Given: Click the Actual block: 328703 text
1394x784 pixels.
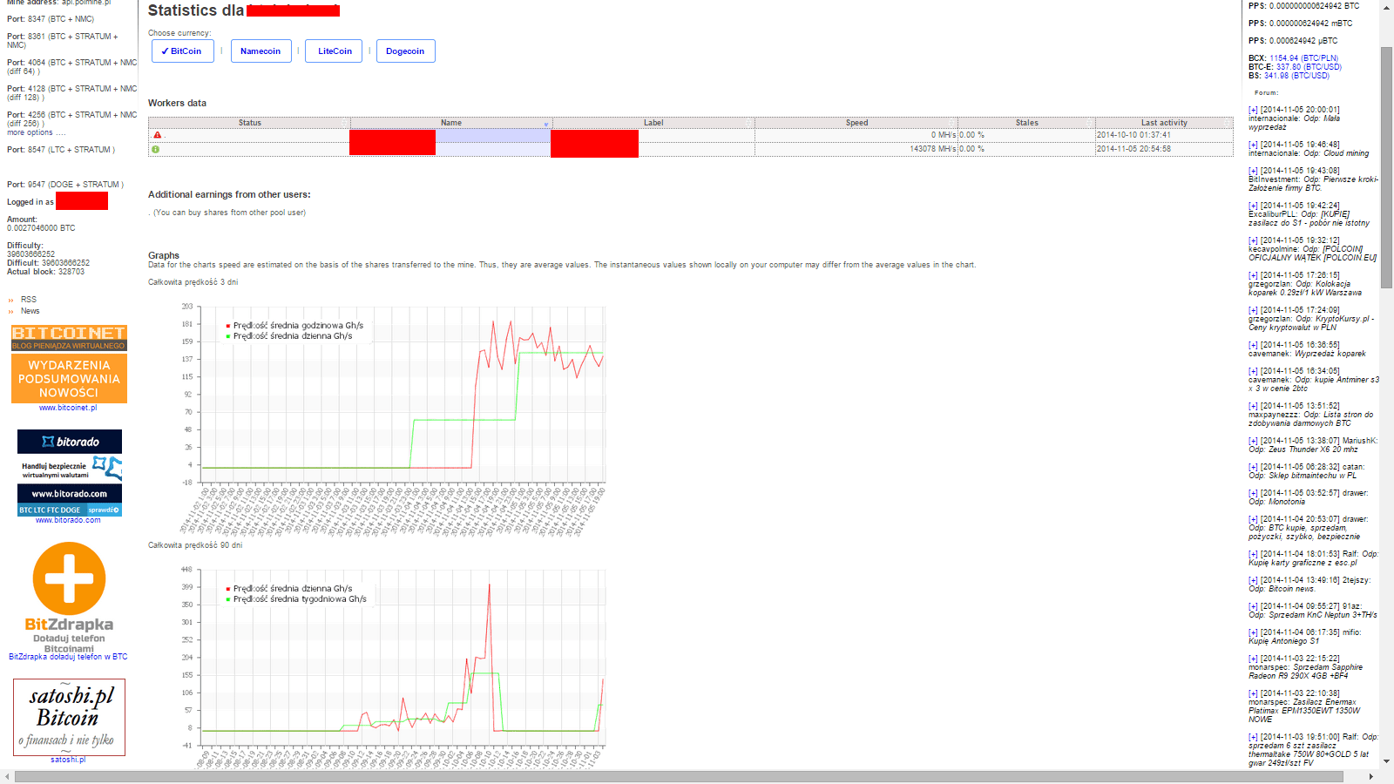Looking at the screenshot, I should [x=45, y=272].
